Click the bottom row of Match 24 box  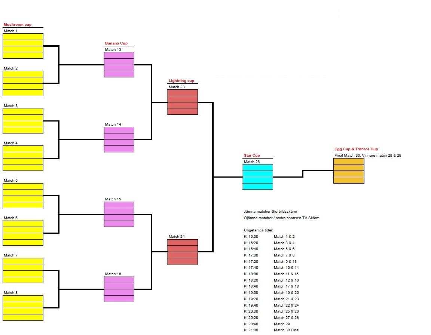183,261
